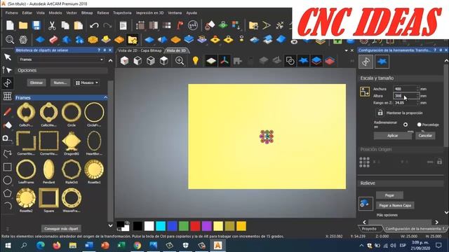
Task: Cut selection with the scissors icon
Action: point(52,25)
